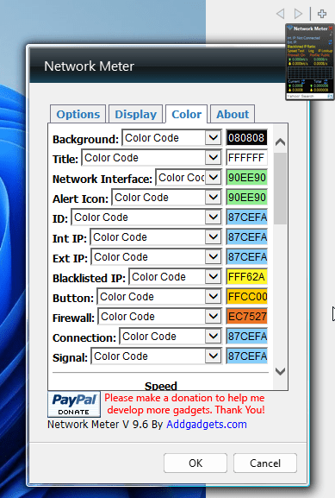Click the previous page arrow above the gadget
The height and width of the screenshot is (498, 335).
point(280,14)
